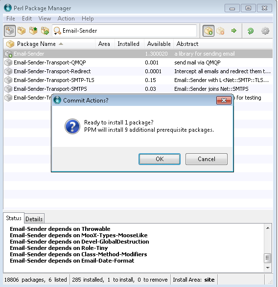
Task: Click the Mark for install toolbar icon
Action: [208, 31]
